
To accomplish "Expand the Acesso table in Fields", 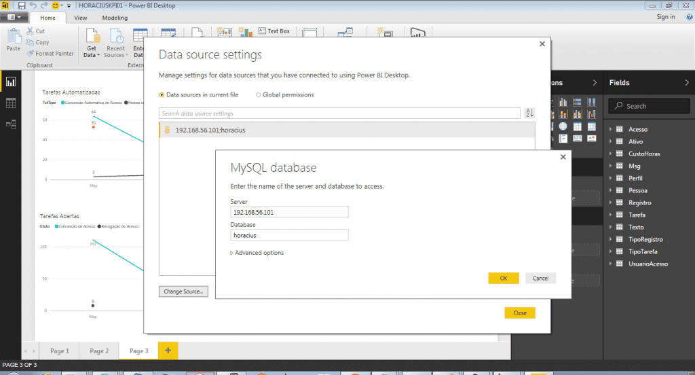I will [610, 129].
